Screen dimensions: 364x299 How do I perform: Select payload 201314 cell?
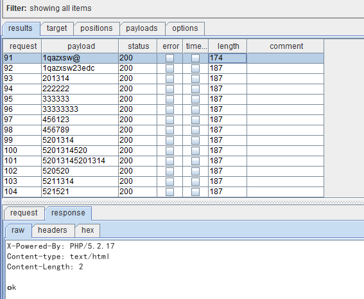coord(80,78)
